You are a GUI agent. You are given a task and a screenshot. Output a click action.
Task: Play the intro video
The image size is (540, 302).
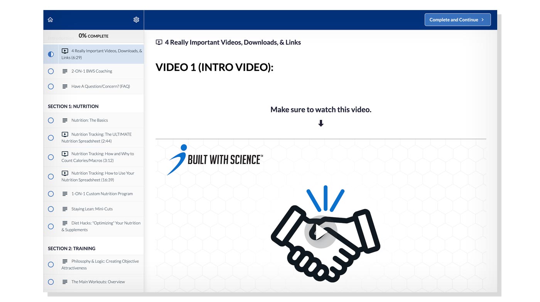coord(321,232)
